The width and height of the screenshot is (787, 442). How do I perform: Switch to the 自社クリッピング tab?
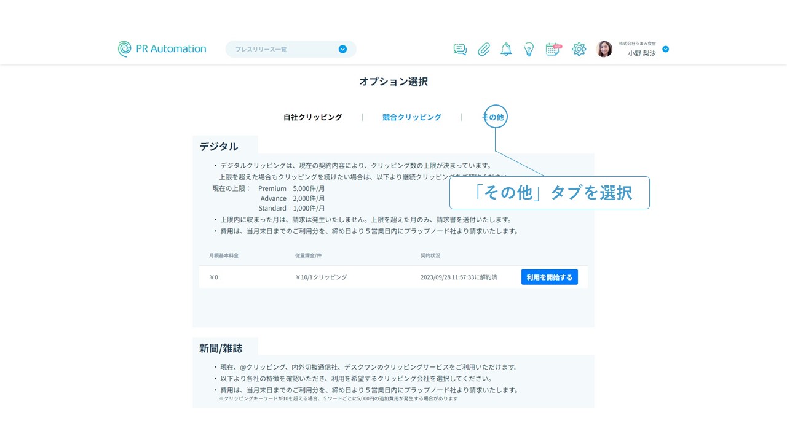coord(312,117)
